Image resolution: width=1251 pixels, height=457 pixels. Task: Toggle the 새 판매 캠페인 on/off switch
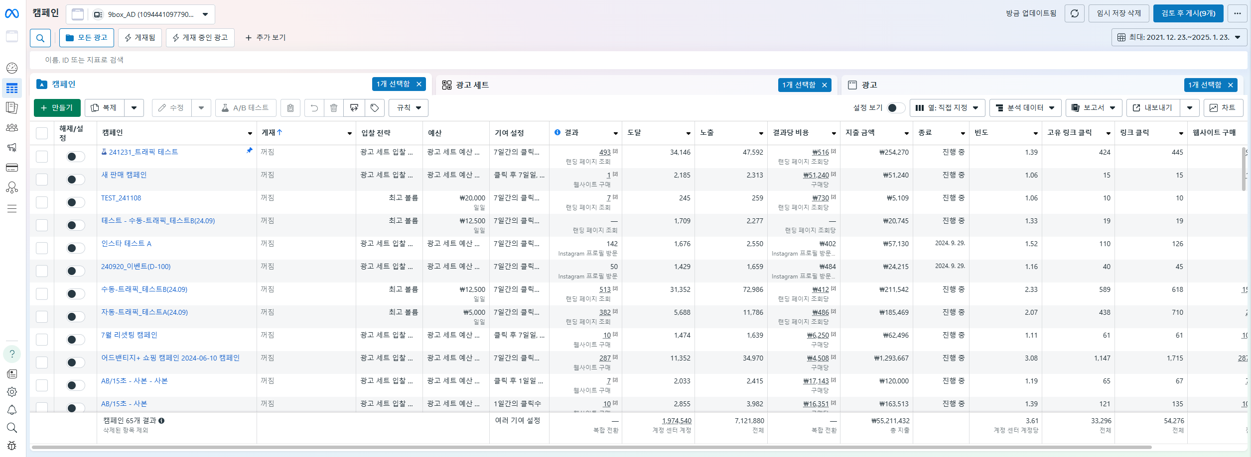pyautogui.click(x=76, y=180)
